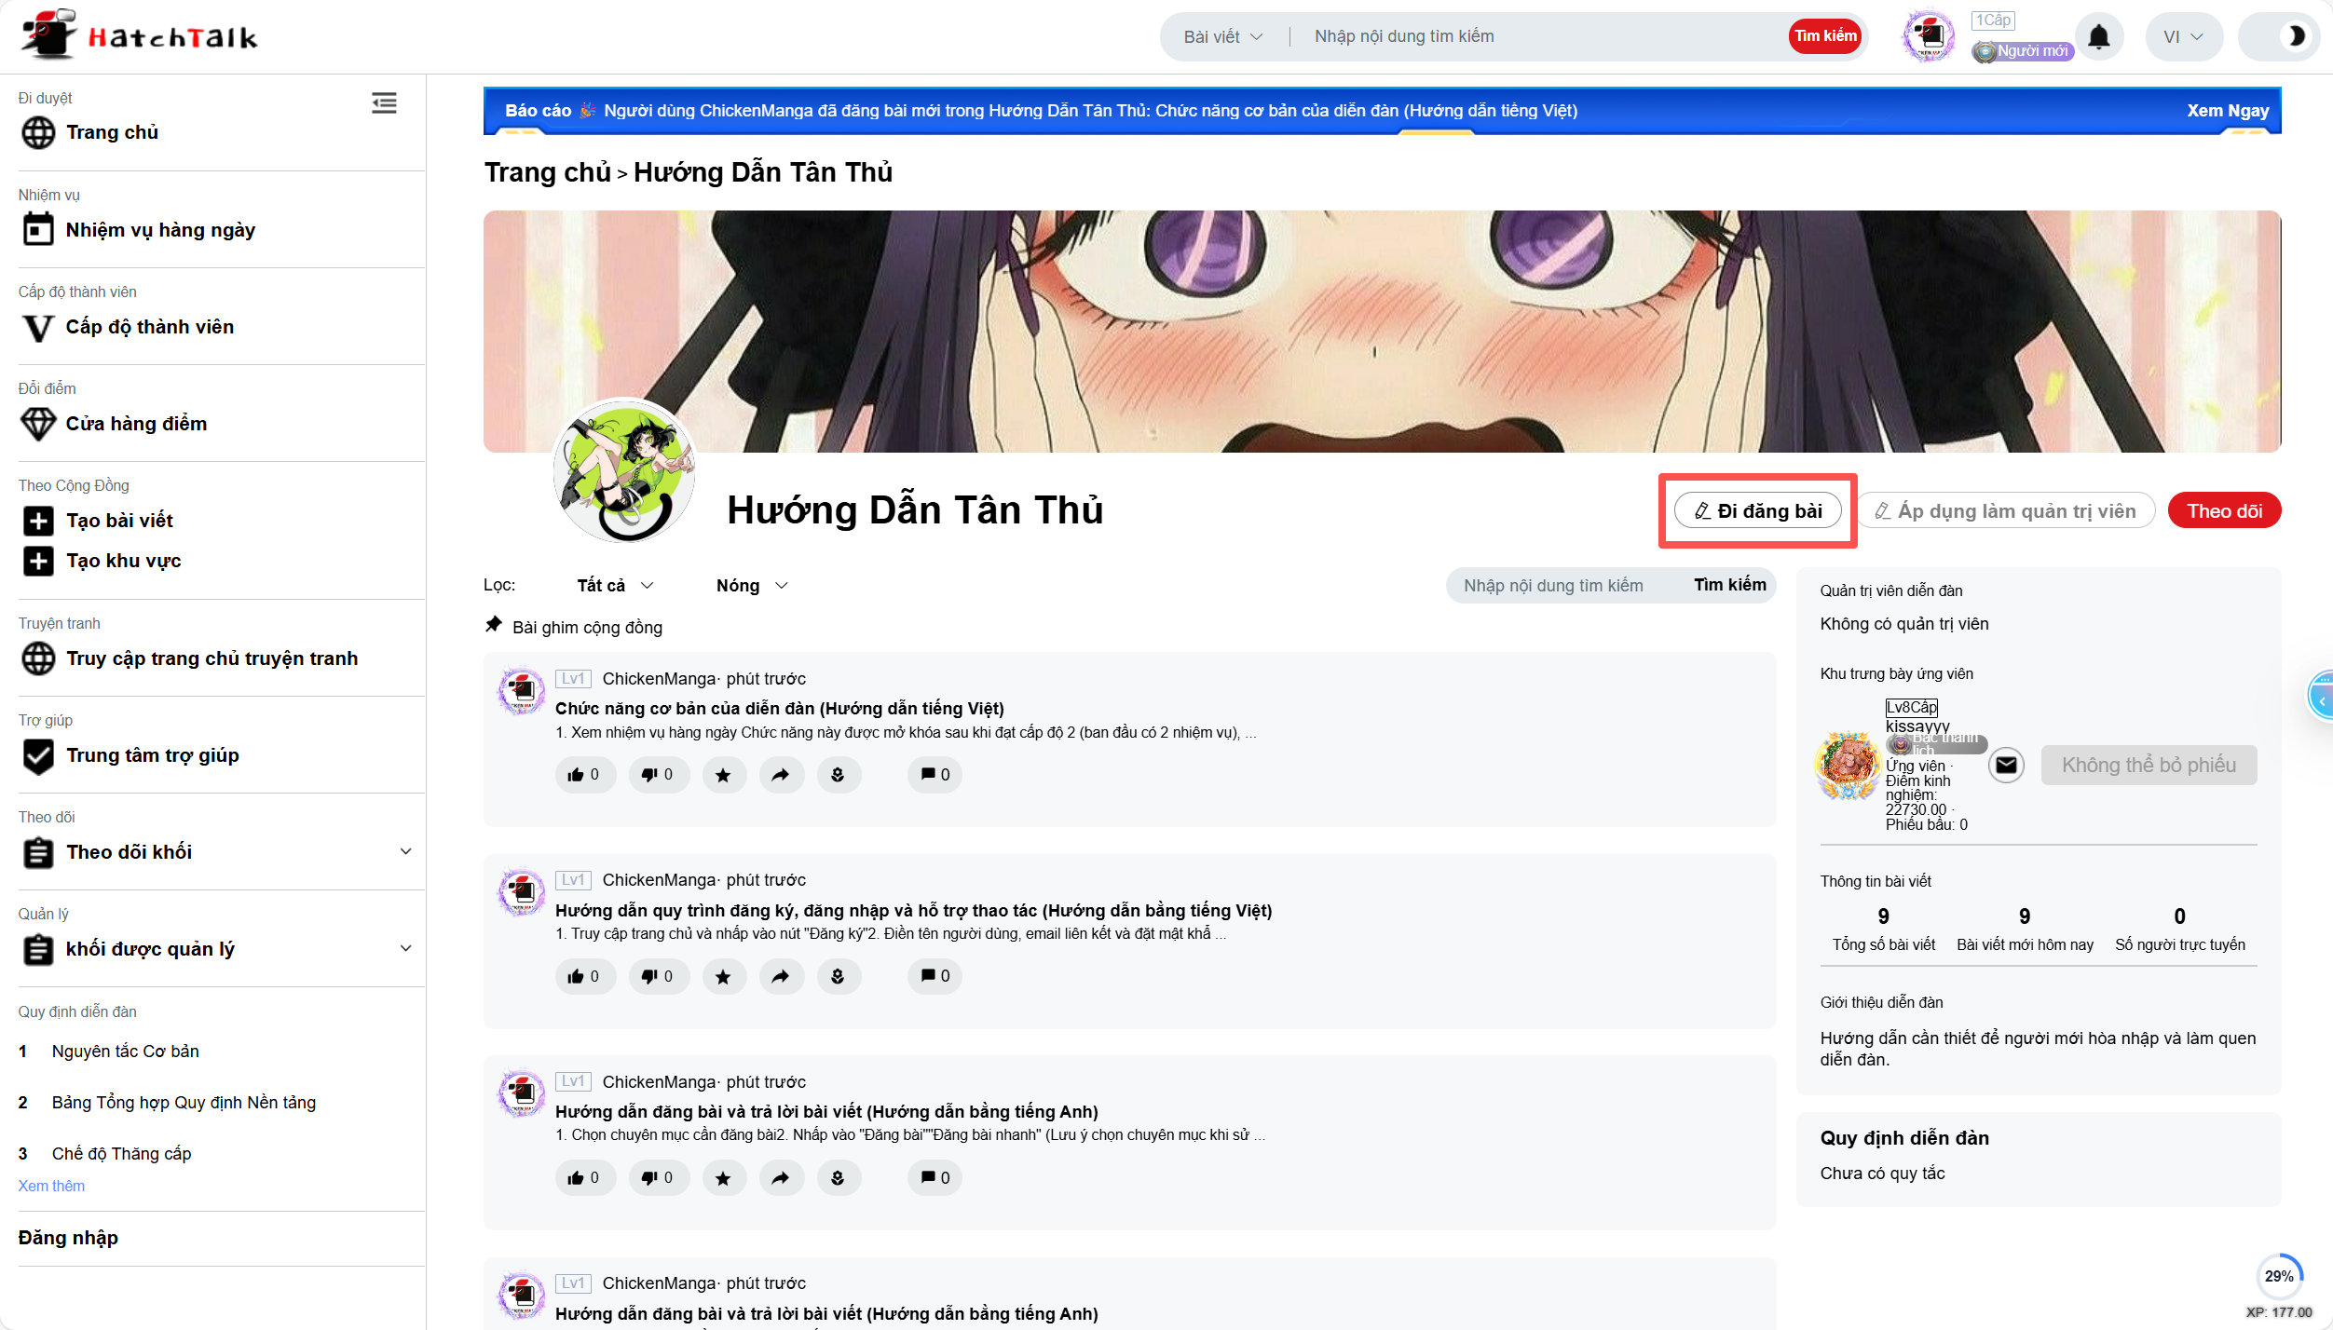Dislike the second pinned post
Image resolution: width=2333 pixels, height=1330 pixels.
(x=658, y=976)
